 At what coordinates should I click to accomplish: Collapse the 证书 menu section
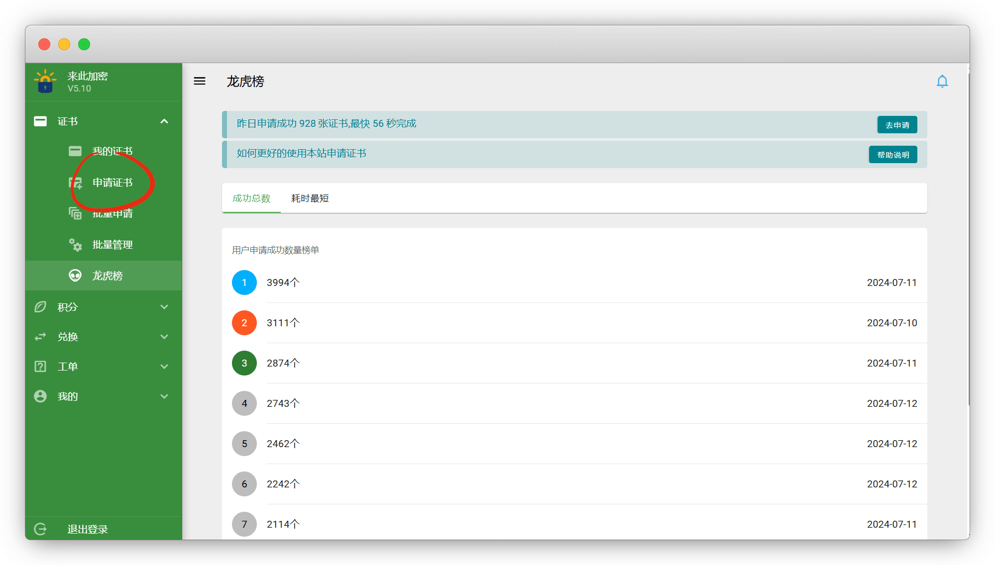click(164, 121)
